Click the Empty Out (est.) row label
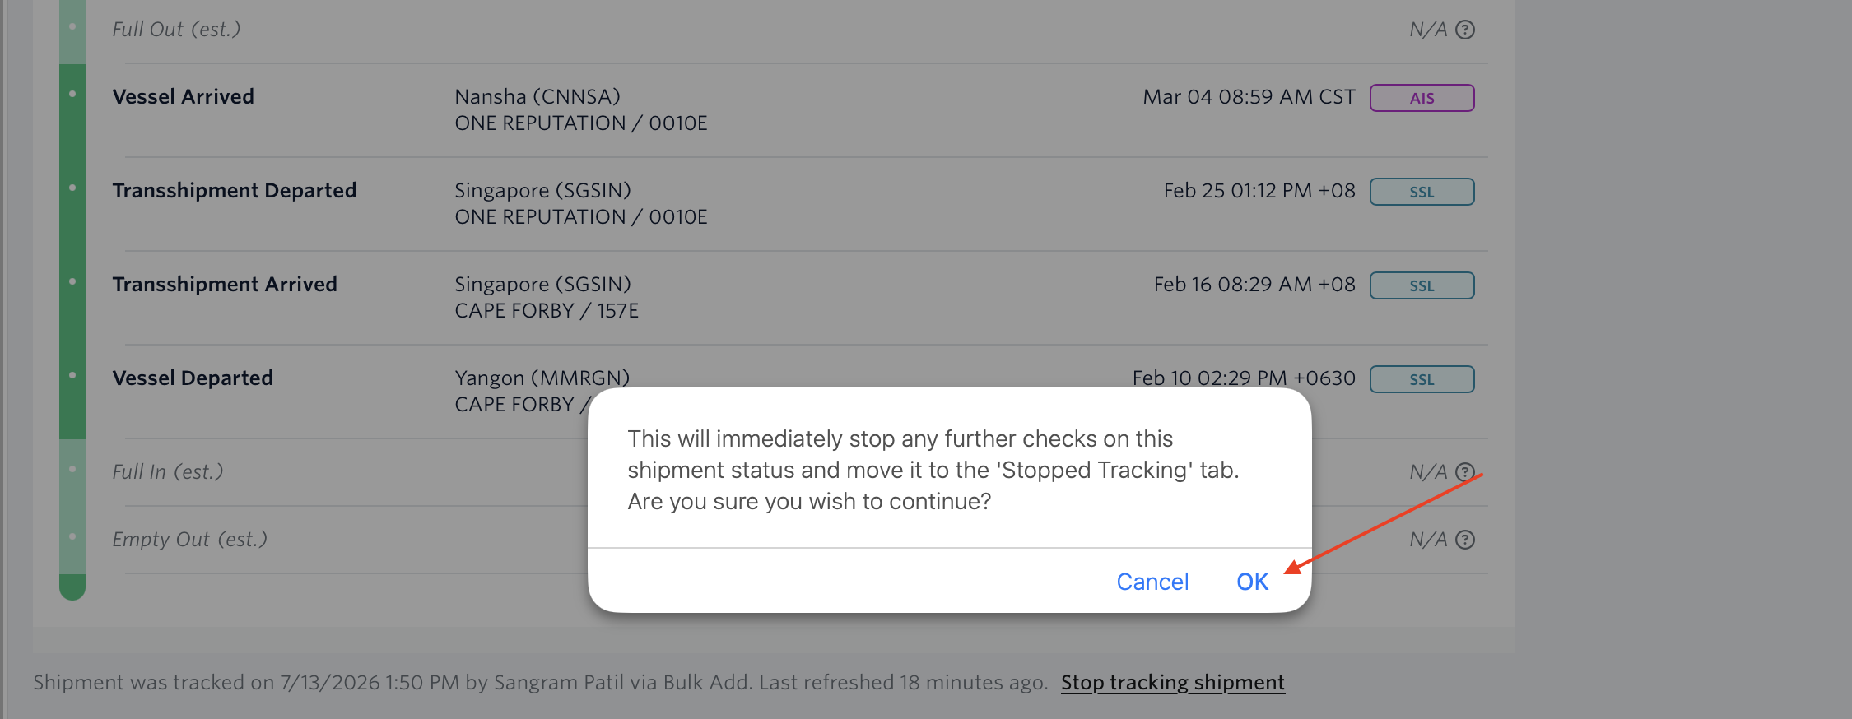The image size is (1852, 719). pos(189,539)
